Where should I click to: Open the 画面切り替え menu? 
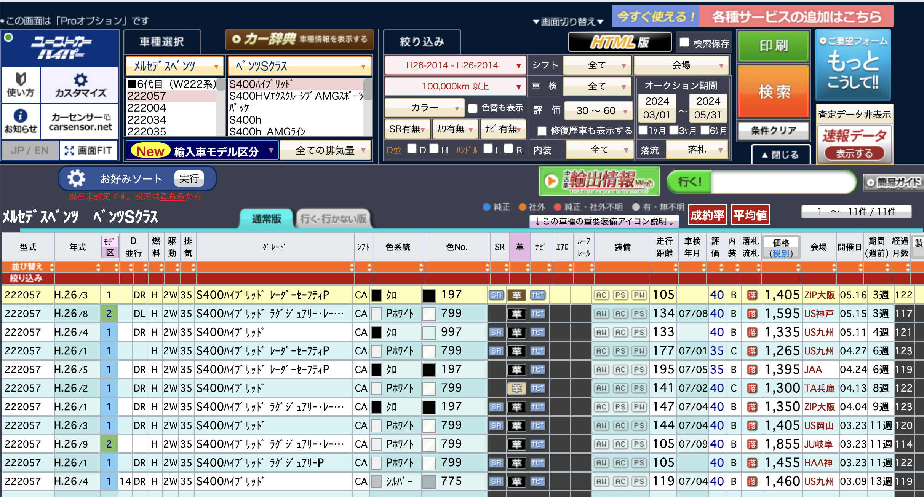[x=568, y=22]
